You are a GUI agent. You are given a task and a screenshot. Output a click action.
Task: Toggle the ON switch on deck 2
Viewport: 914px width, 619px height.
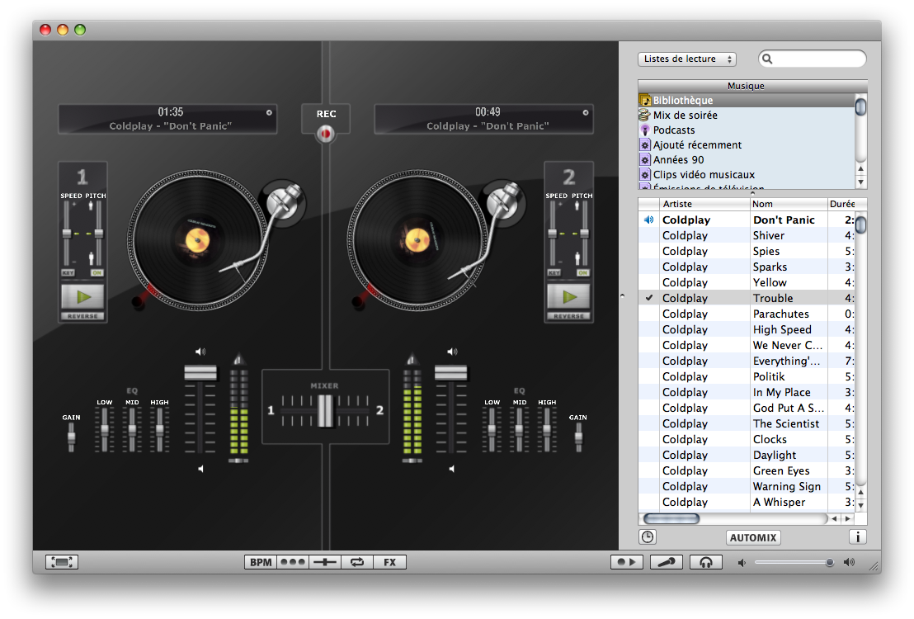tap(582, 272)
